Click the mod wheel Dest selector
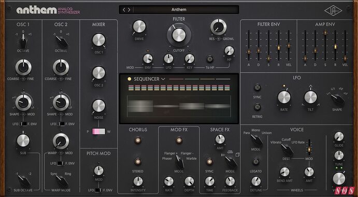Screen dimensions: 358x197 [287, 150]
